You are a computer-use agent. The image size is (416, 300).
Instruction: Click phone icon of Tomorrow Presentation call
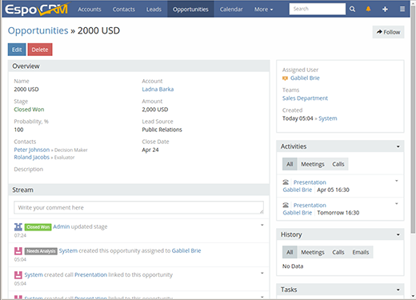286,205
